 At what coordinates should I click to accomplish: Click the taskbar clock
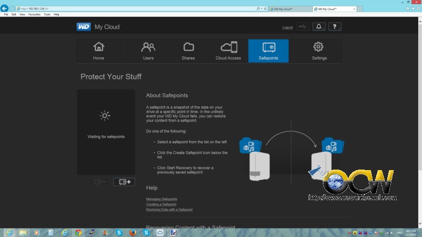[411, 233]
